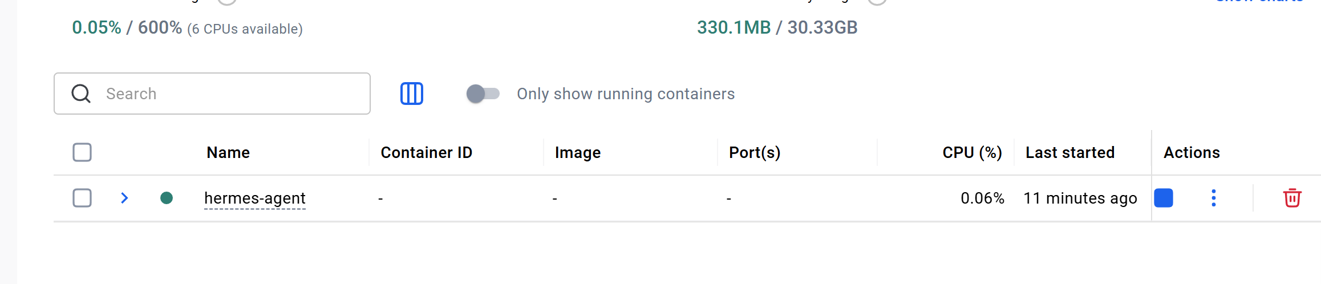Open the manage table columns icon
This screenshot has height=284, width=1321.
(411, 94)
